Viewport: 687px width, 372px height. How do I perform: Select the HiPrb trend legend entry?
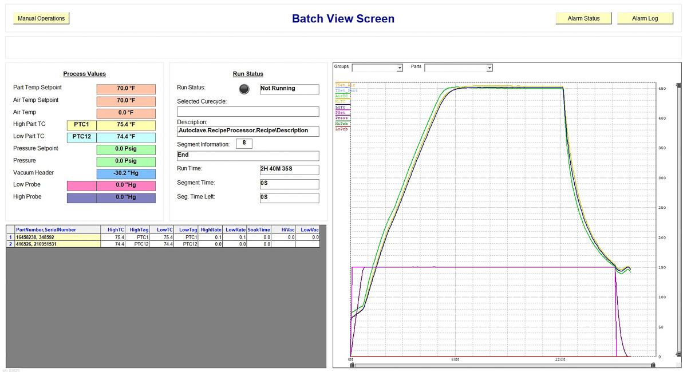(x=341, y=124)
